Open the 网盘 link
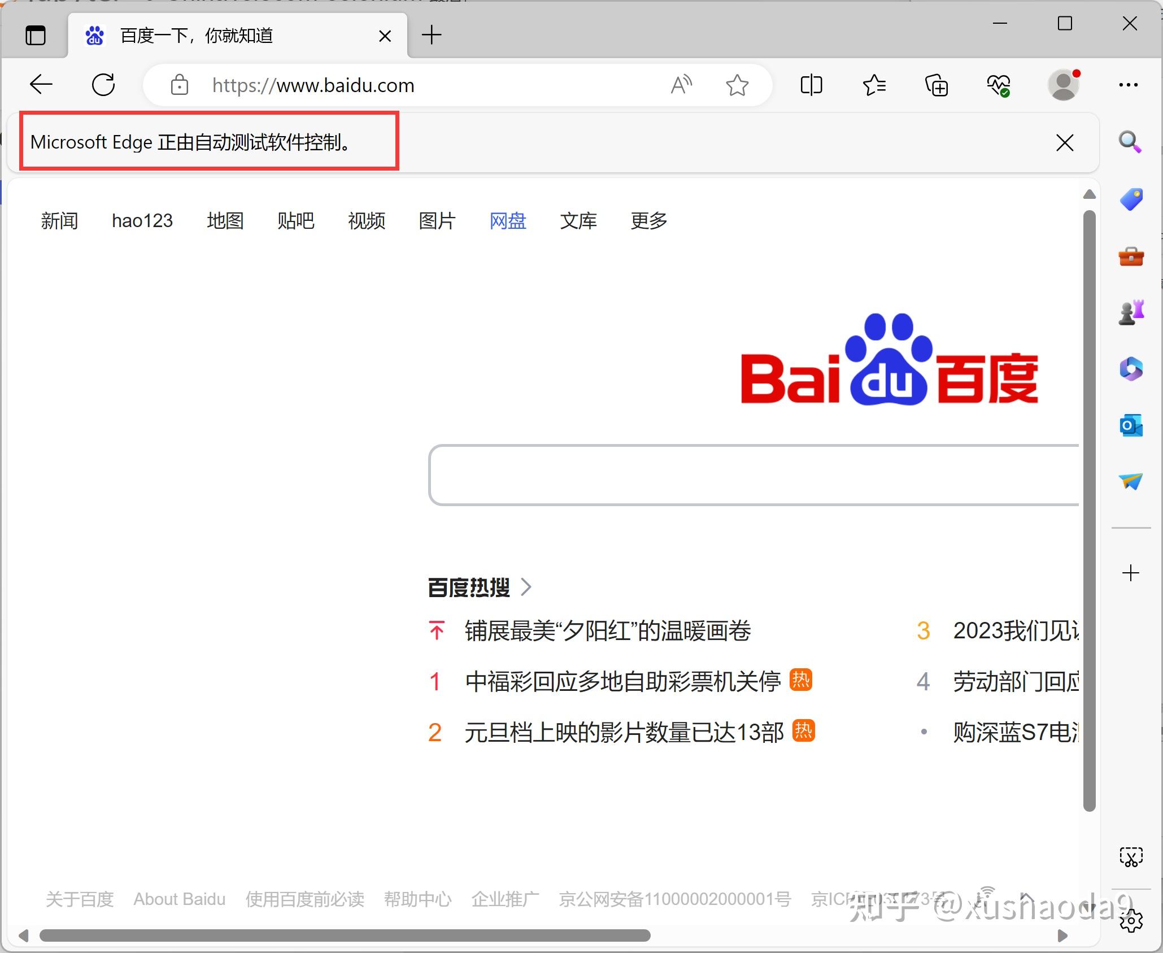 508,220
